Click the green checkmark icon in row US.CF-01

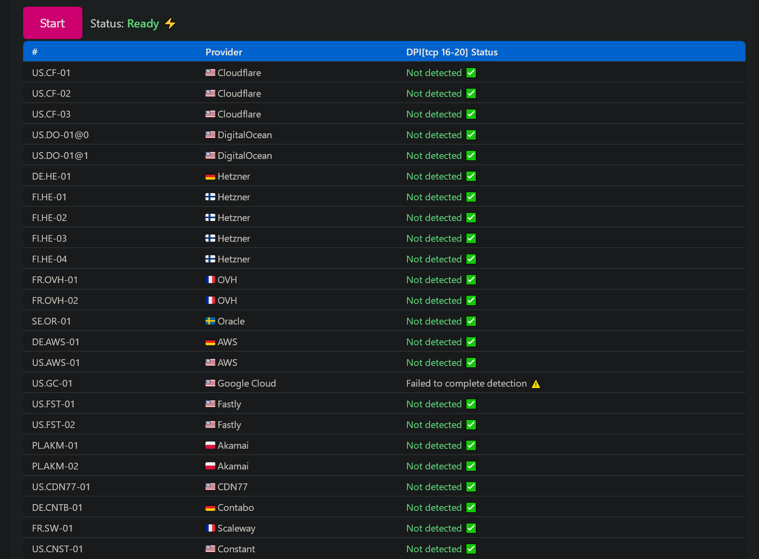click(471, 73)
